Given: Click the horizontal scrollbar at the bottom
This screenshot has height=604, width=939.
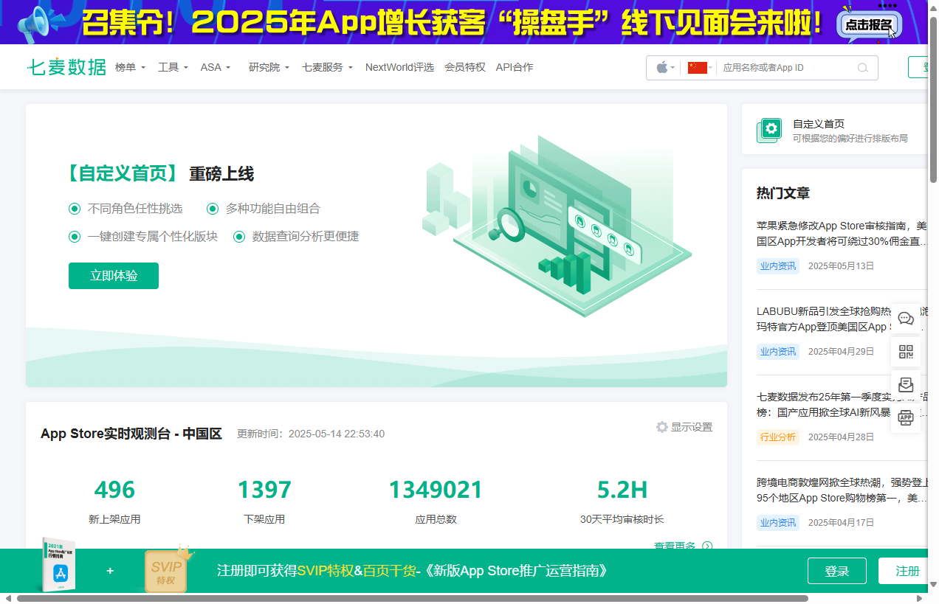Looking at the screenshot, I should click(412, 598).
